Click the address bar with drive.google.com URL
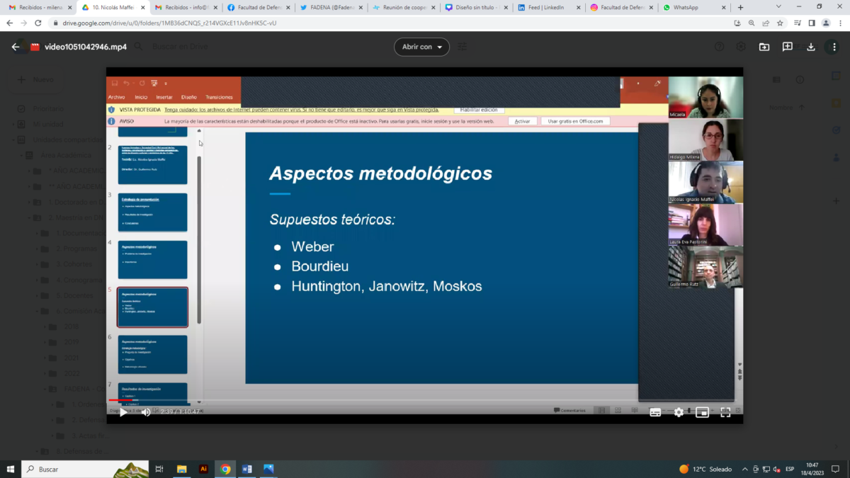Image resolution: width=850 pixels, height=478 pixels. coord(390,23)
